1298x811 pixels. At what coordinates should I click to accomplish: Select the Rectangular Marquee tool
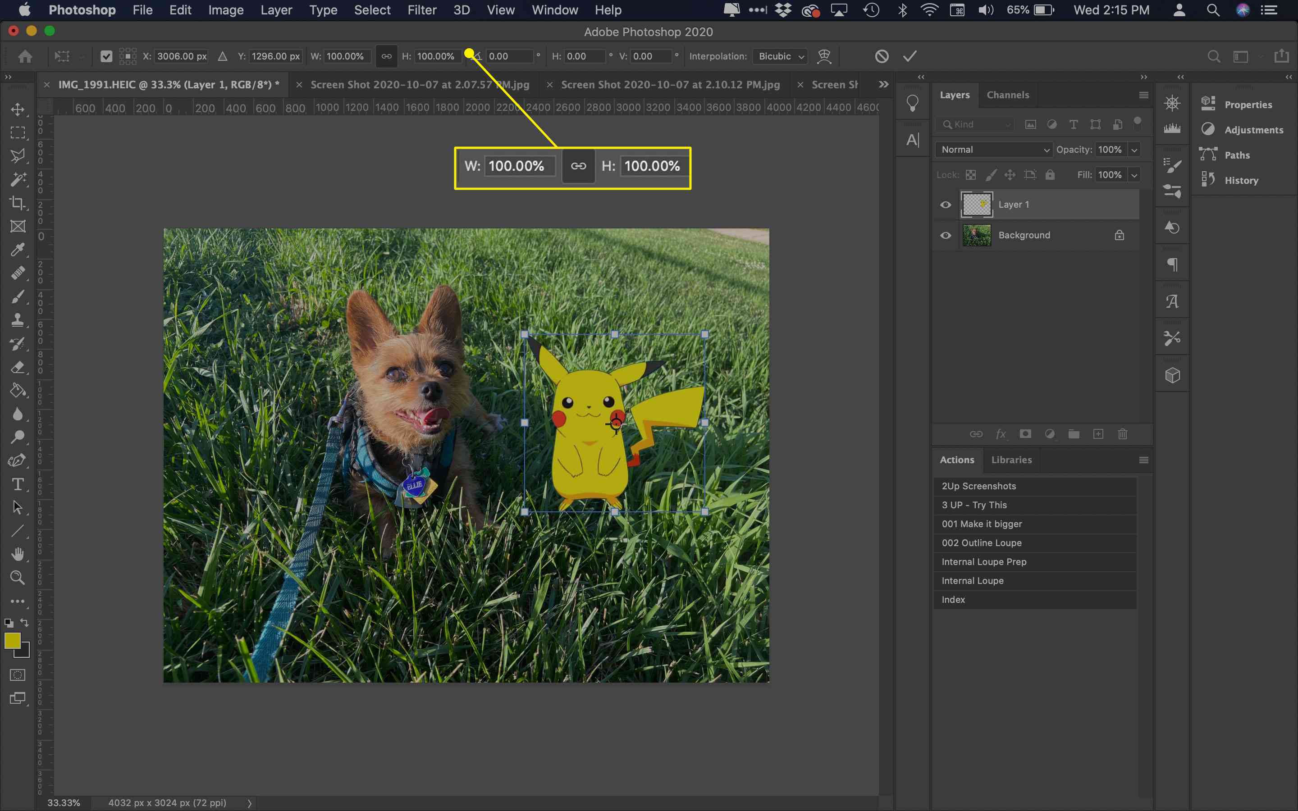coord(18,132)
